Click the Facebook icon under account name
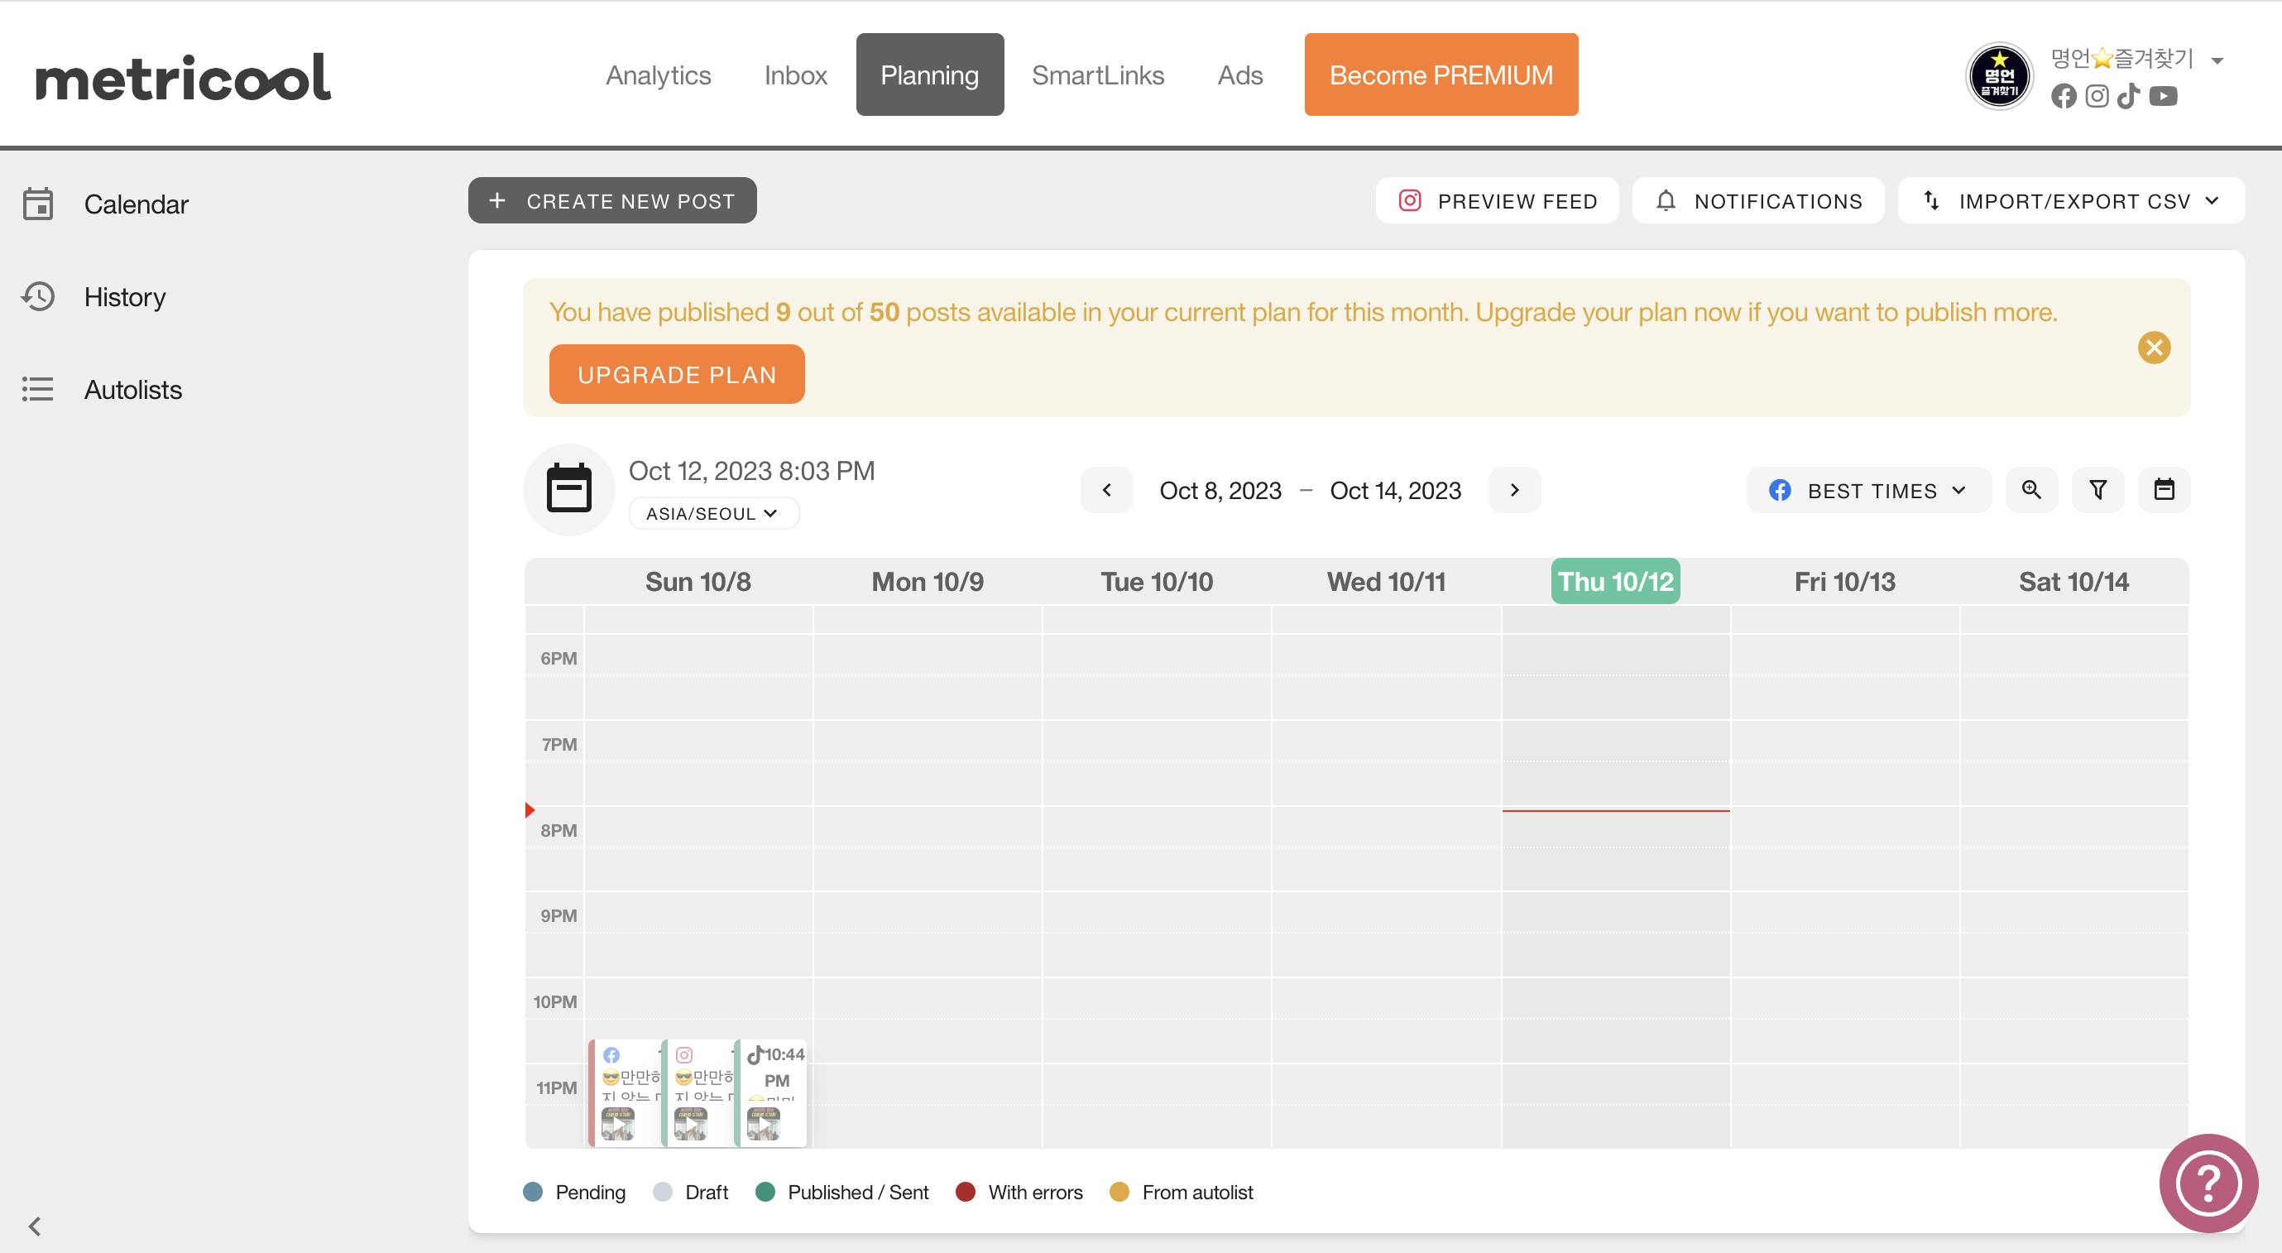Screen dimensions: 2282x1253 click(x=2064, y=97)
